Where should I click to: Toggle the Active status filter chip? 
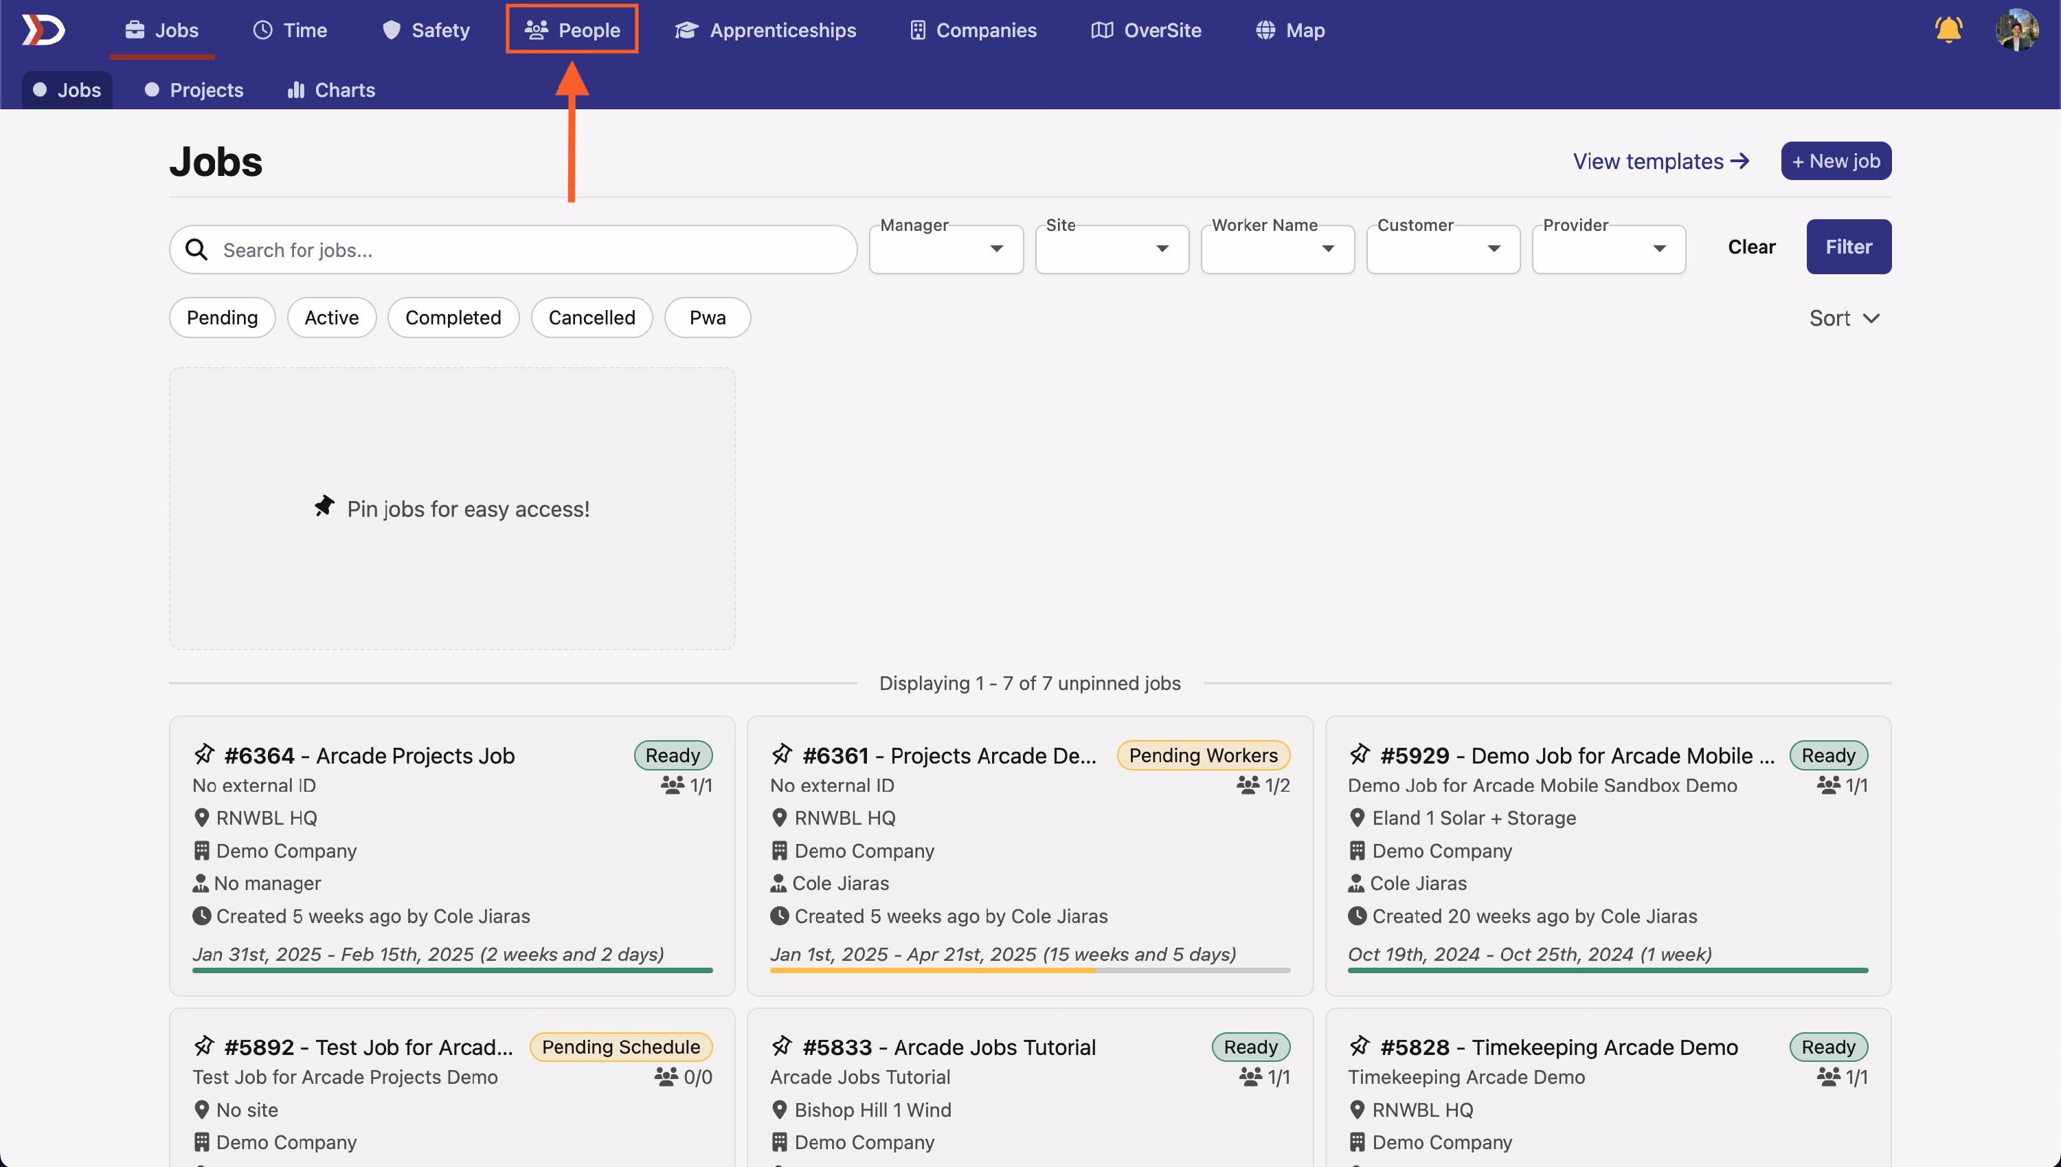click(x=332, y=318)
